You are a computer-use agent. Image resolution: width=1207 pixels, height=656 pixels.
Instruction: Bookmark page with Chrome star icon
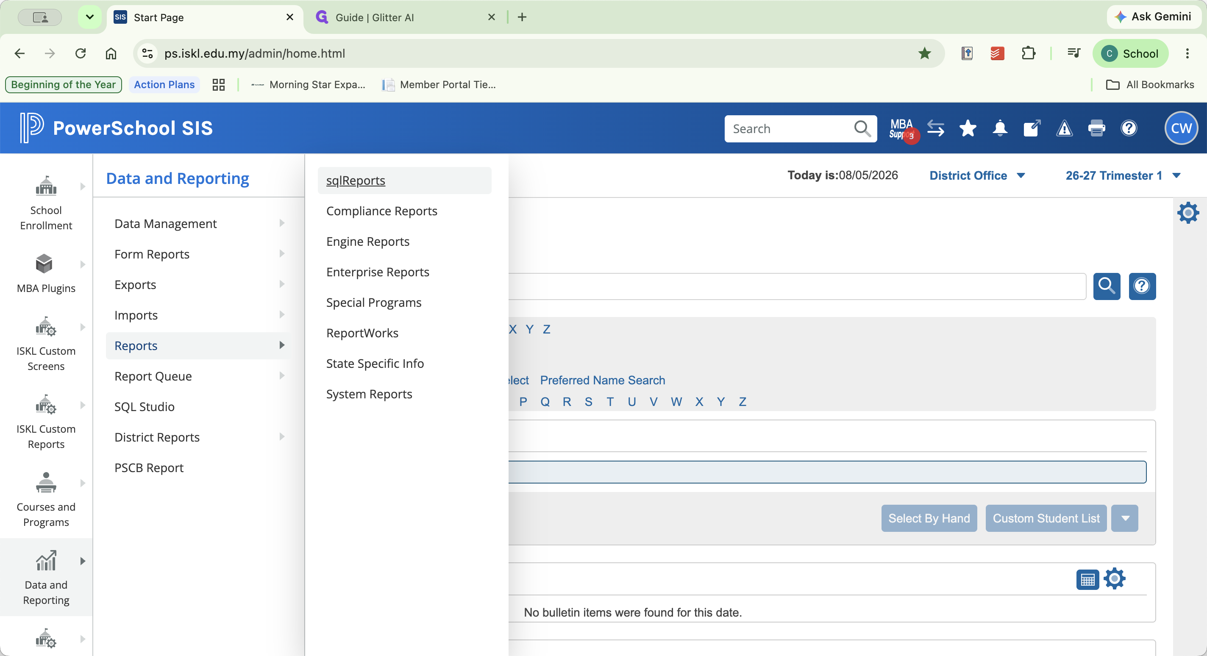pos(924,53)
